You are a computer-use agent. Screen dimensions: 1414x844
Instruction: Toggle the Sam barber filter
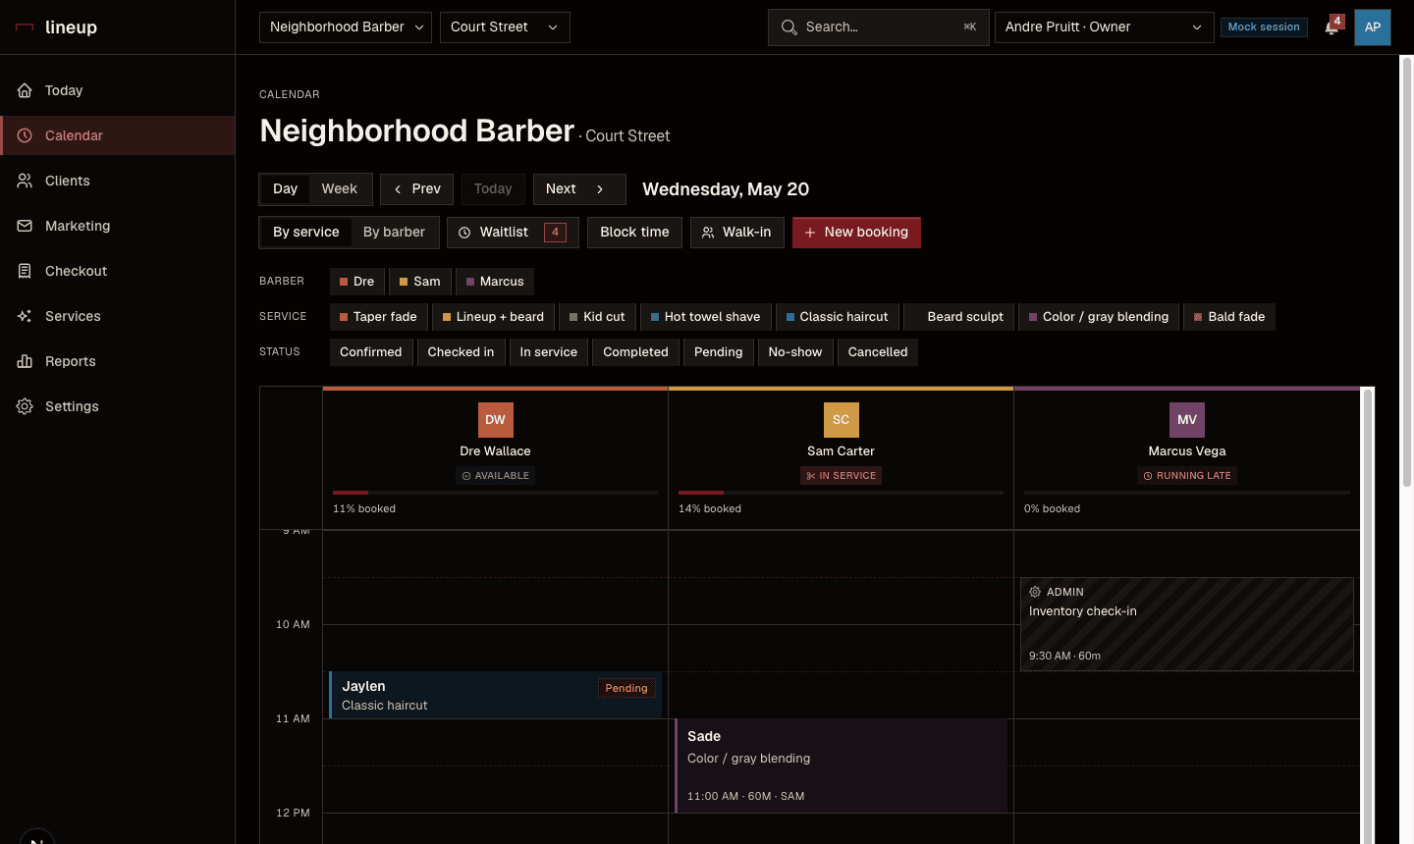[419, 282]
